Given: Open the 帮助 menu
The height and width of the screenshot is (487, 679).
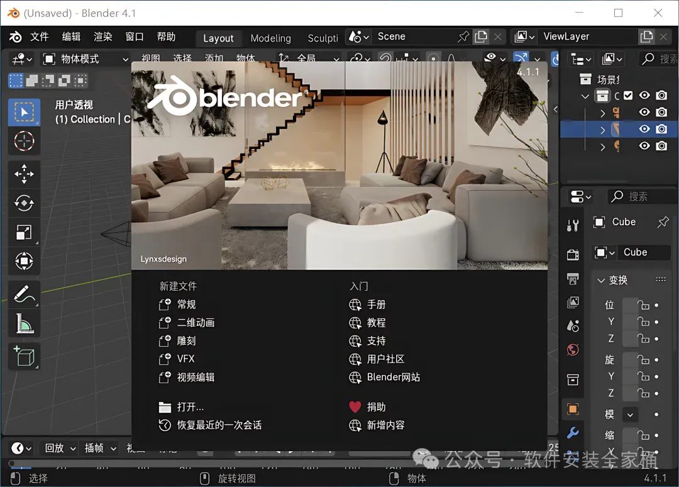Looking at the screenshot, I should point(166,37).
